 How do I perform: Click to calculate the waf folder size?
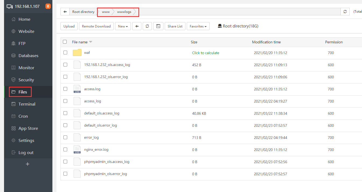[x=206, y=53]
